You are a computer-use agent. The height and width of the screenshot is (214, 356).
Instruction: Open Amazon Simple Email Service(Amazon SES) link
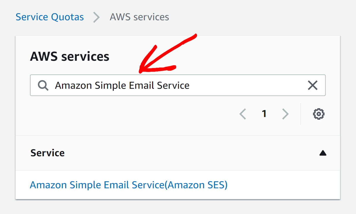click(128, 185)
